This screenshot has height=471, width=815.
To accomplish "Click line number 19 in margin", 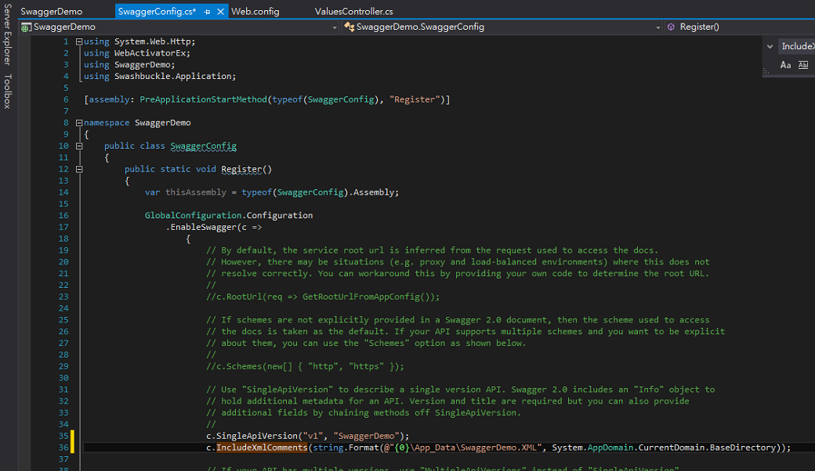I will point(63,250).
